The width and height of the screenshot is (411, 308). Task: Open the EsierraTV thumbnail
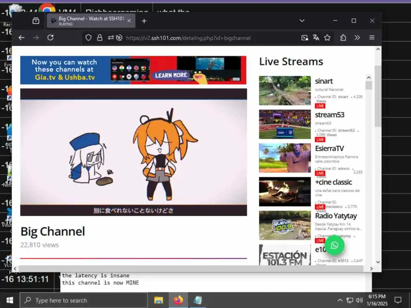pos(285,158)
